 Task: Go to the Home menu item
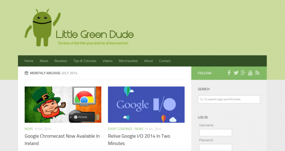coord(29,61)
